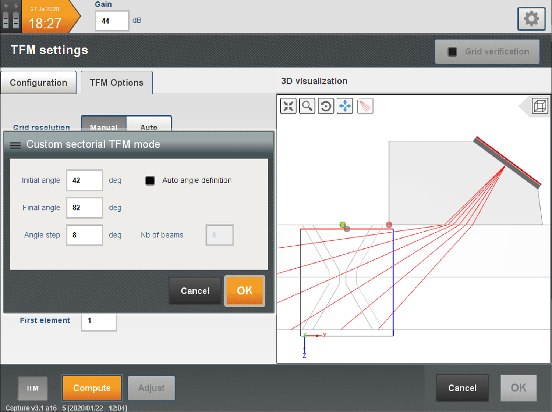Open the TFM mode selector
The width and height of the screenshot is (552, 412).
pyautogui.click(x=32, y=388)
